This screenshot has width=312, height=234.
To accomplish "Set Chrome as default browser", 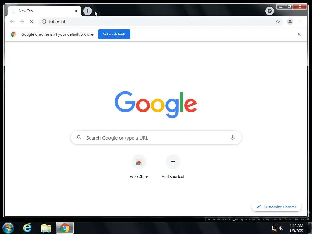I will (x=114, y=34).
